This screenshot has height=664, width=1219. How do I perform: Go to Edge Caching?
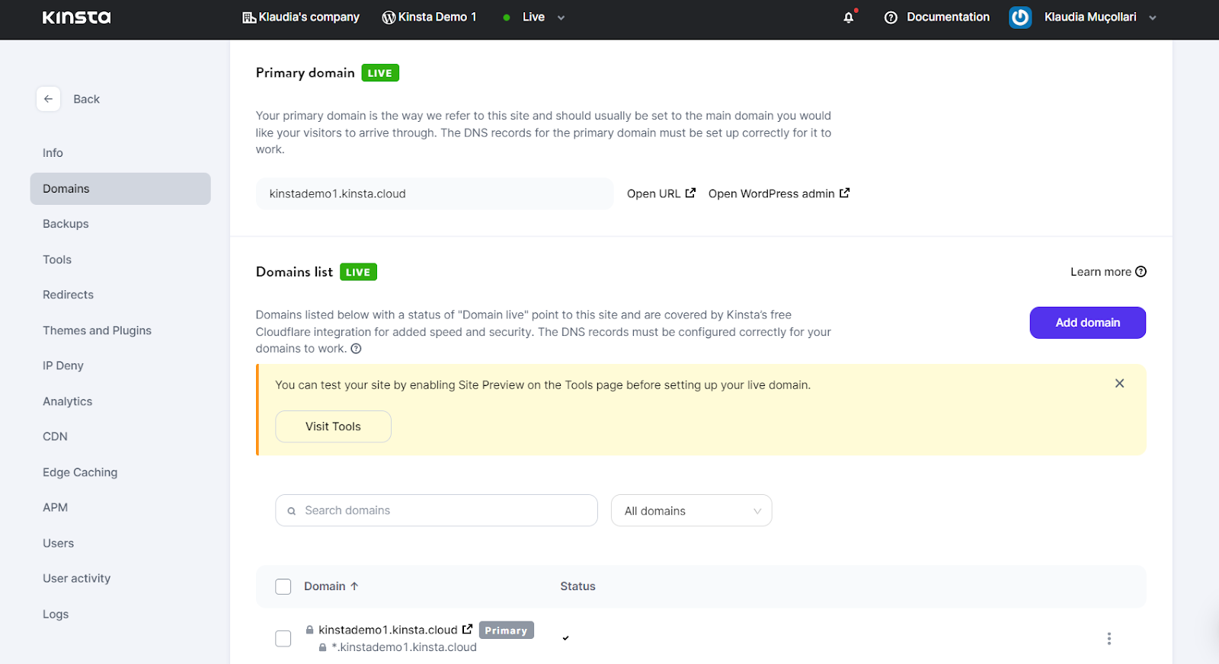(x=80, y=472)
